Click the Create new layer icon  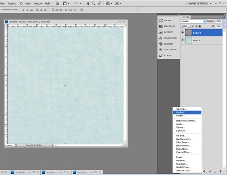point(215,171)
